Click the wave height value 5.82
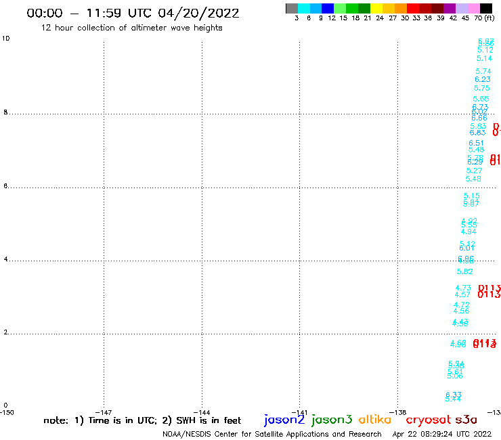The width and height of the screenshot is (501, 440). point(465,271)
